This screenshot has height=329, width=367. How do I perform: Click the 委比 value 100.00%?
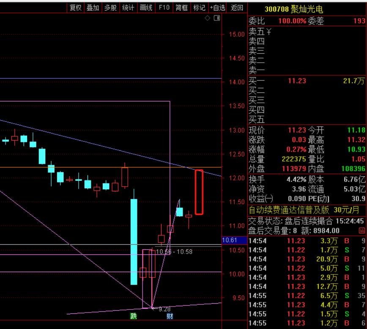click(x=292, y=21)
